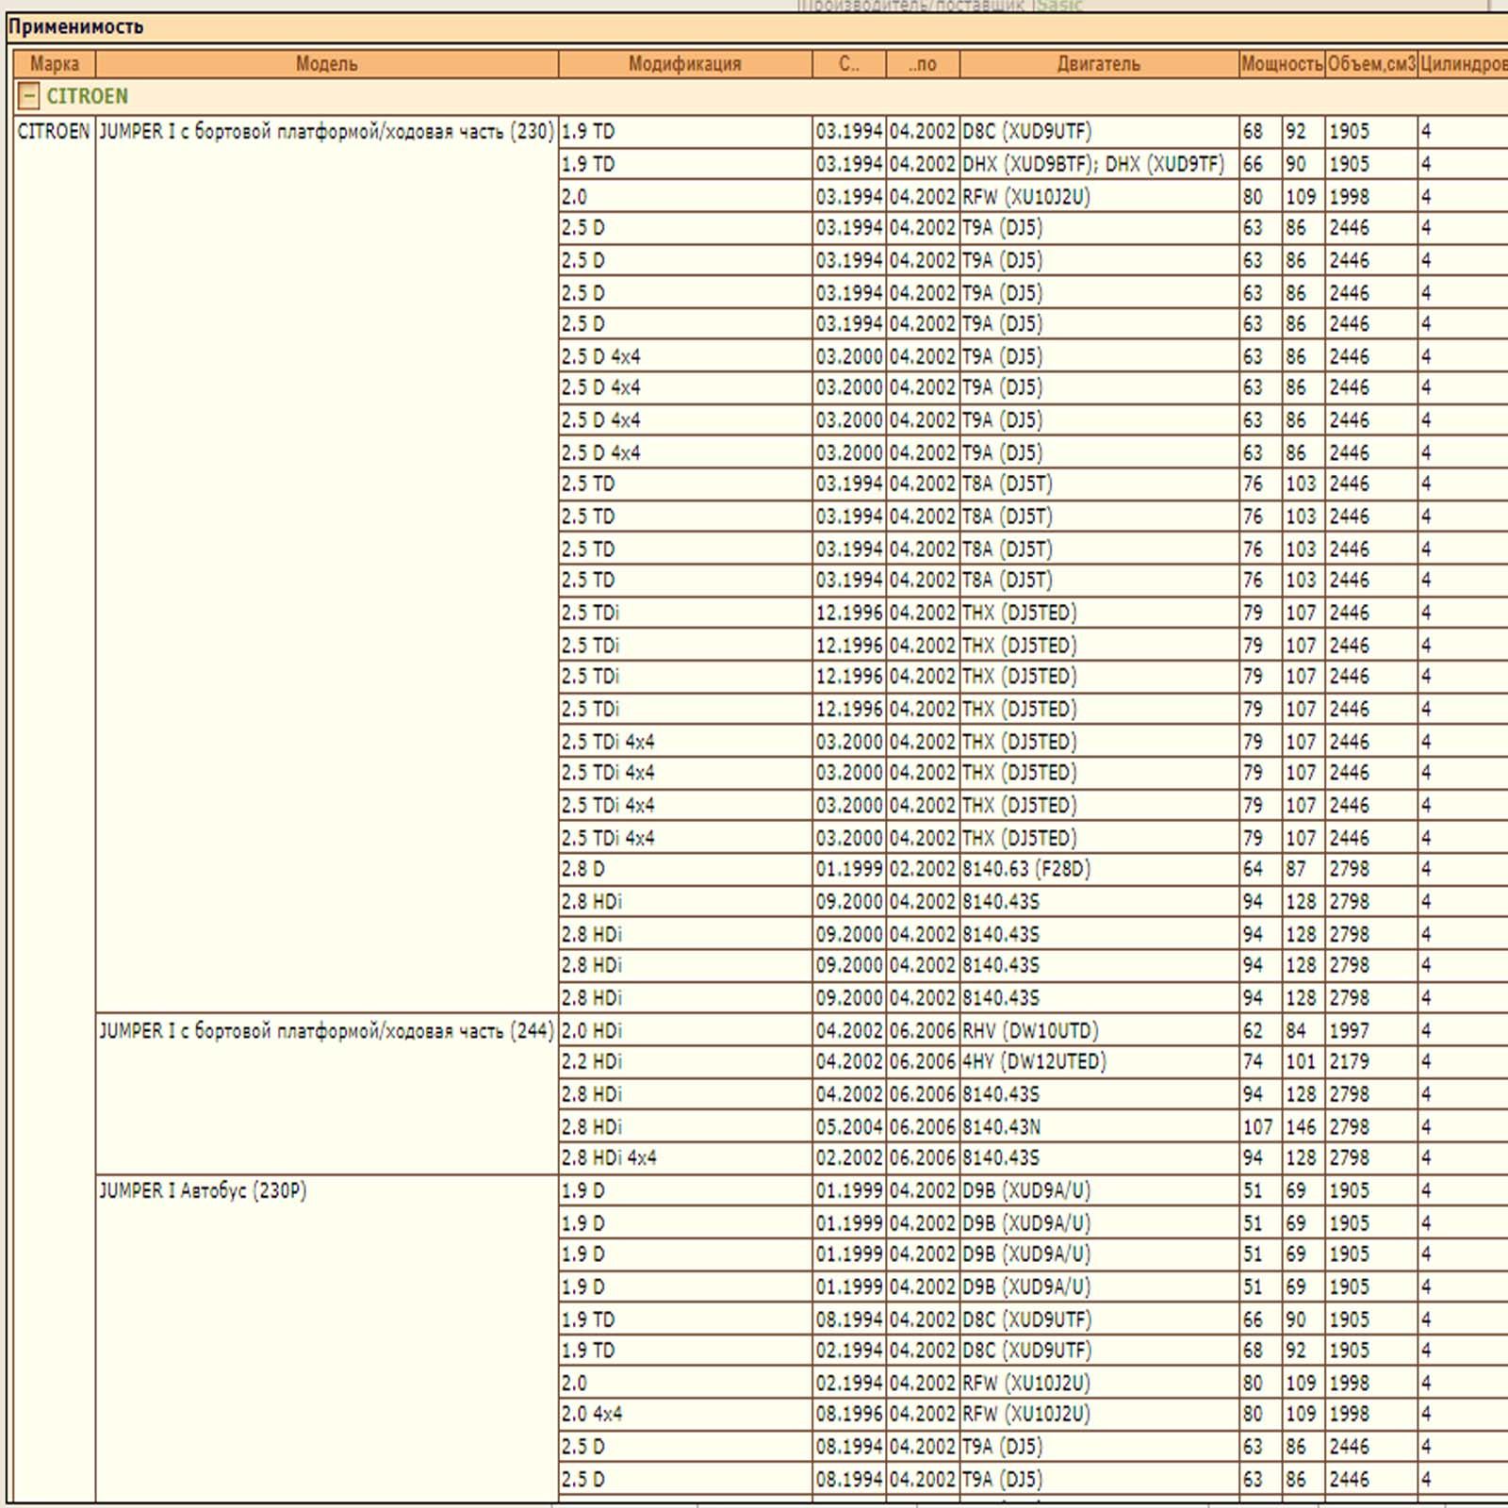Collapse the CITROEN group

(x=29, y=96)
